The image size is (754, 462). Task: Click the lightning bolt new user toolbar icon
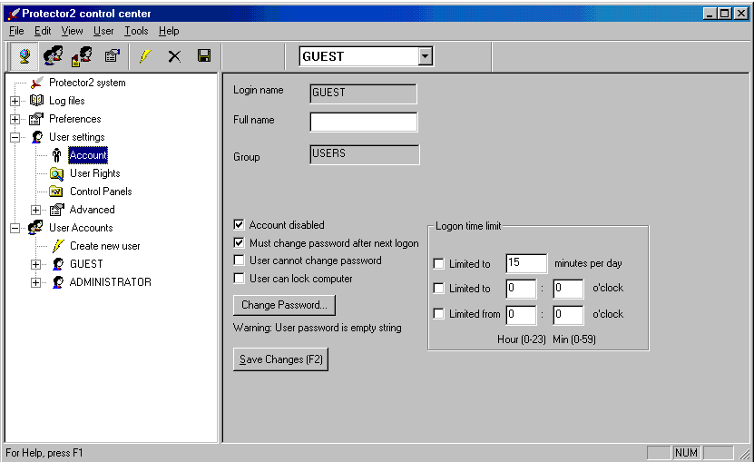145,56
